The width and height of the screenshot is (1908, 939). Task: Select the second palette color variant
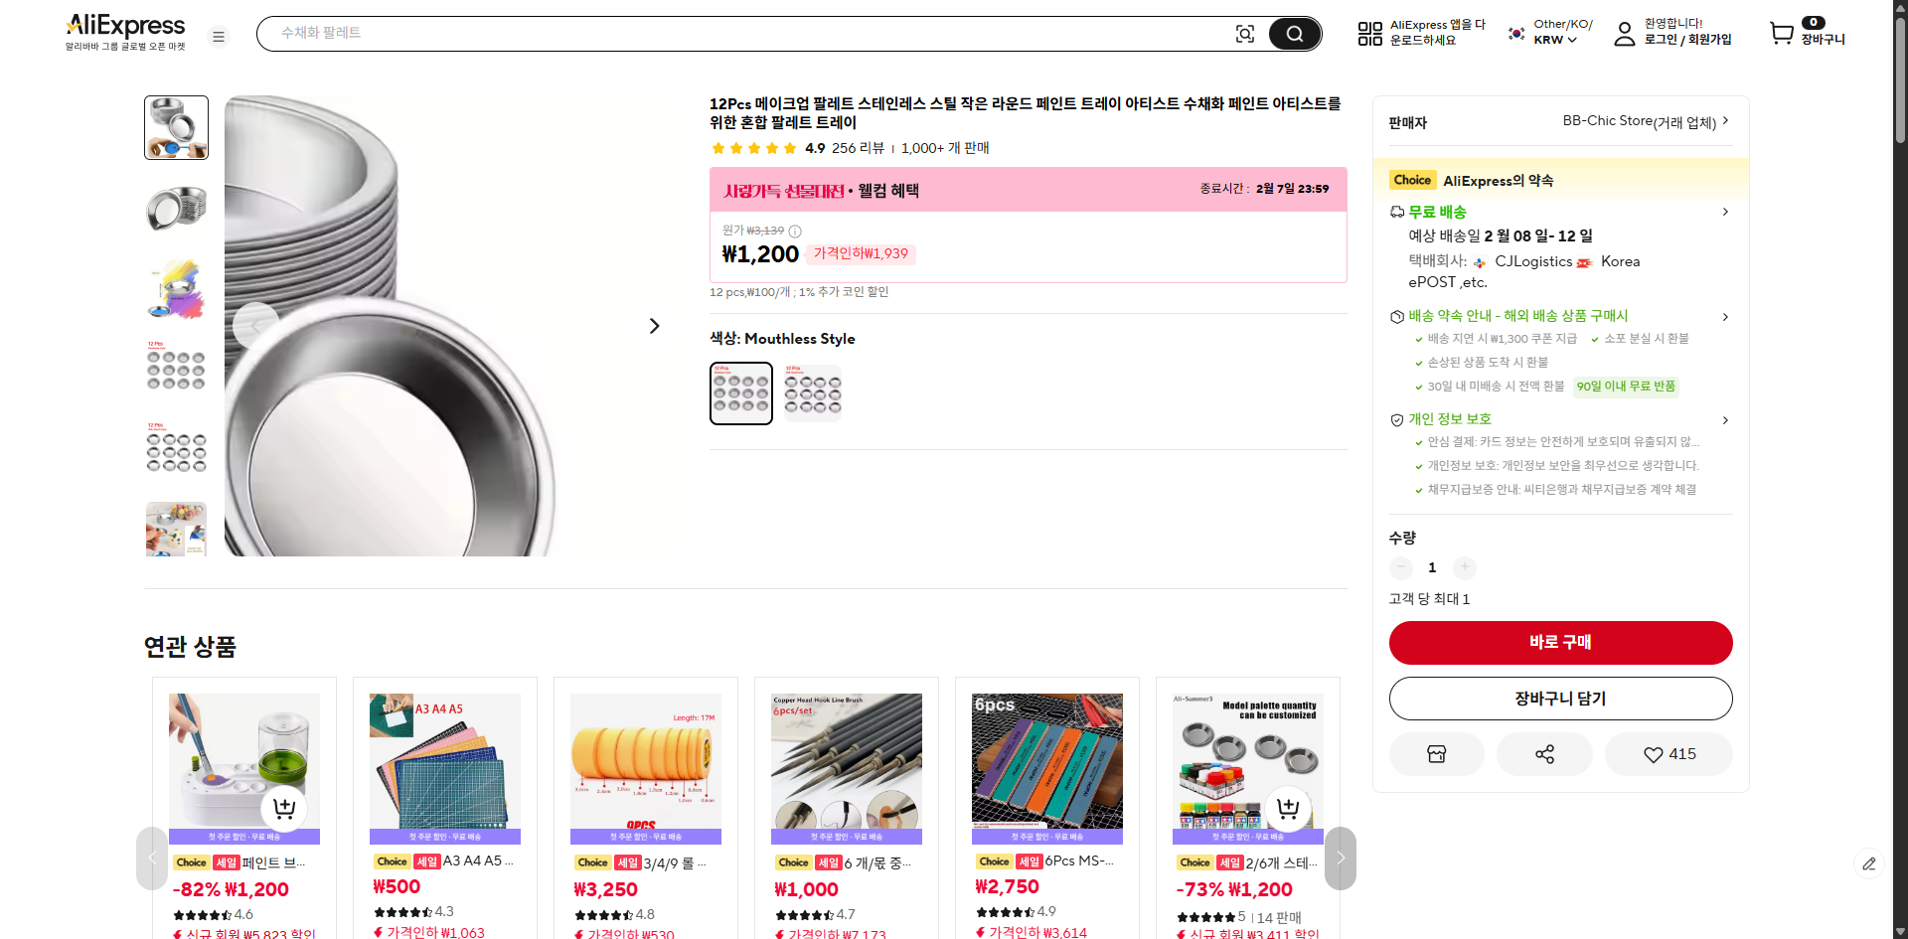click(812, 392)
